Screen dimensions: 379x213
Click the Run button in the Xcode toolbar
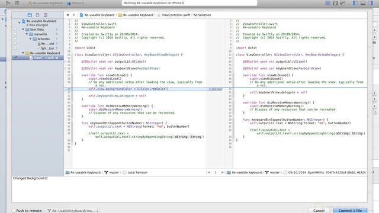coord(8,3)
